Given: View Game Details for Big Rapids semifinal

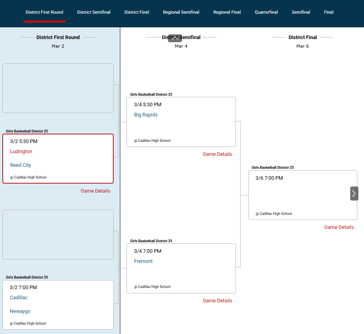Looking at the screenshot, I should (217, 154).
